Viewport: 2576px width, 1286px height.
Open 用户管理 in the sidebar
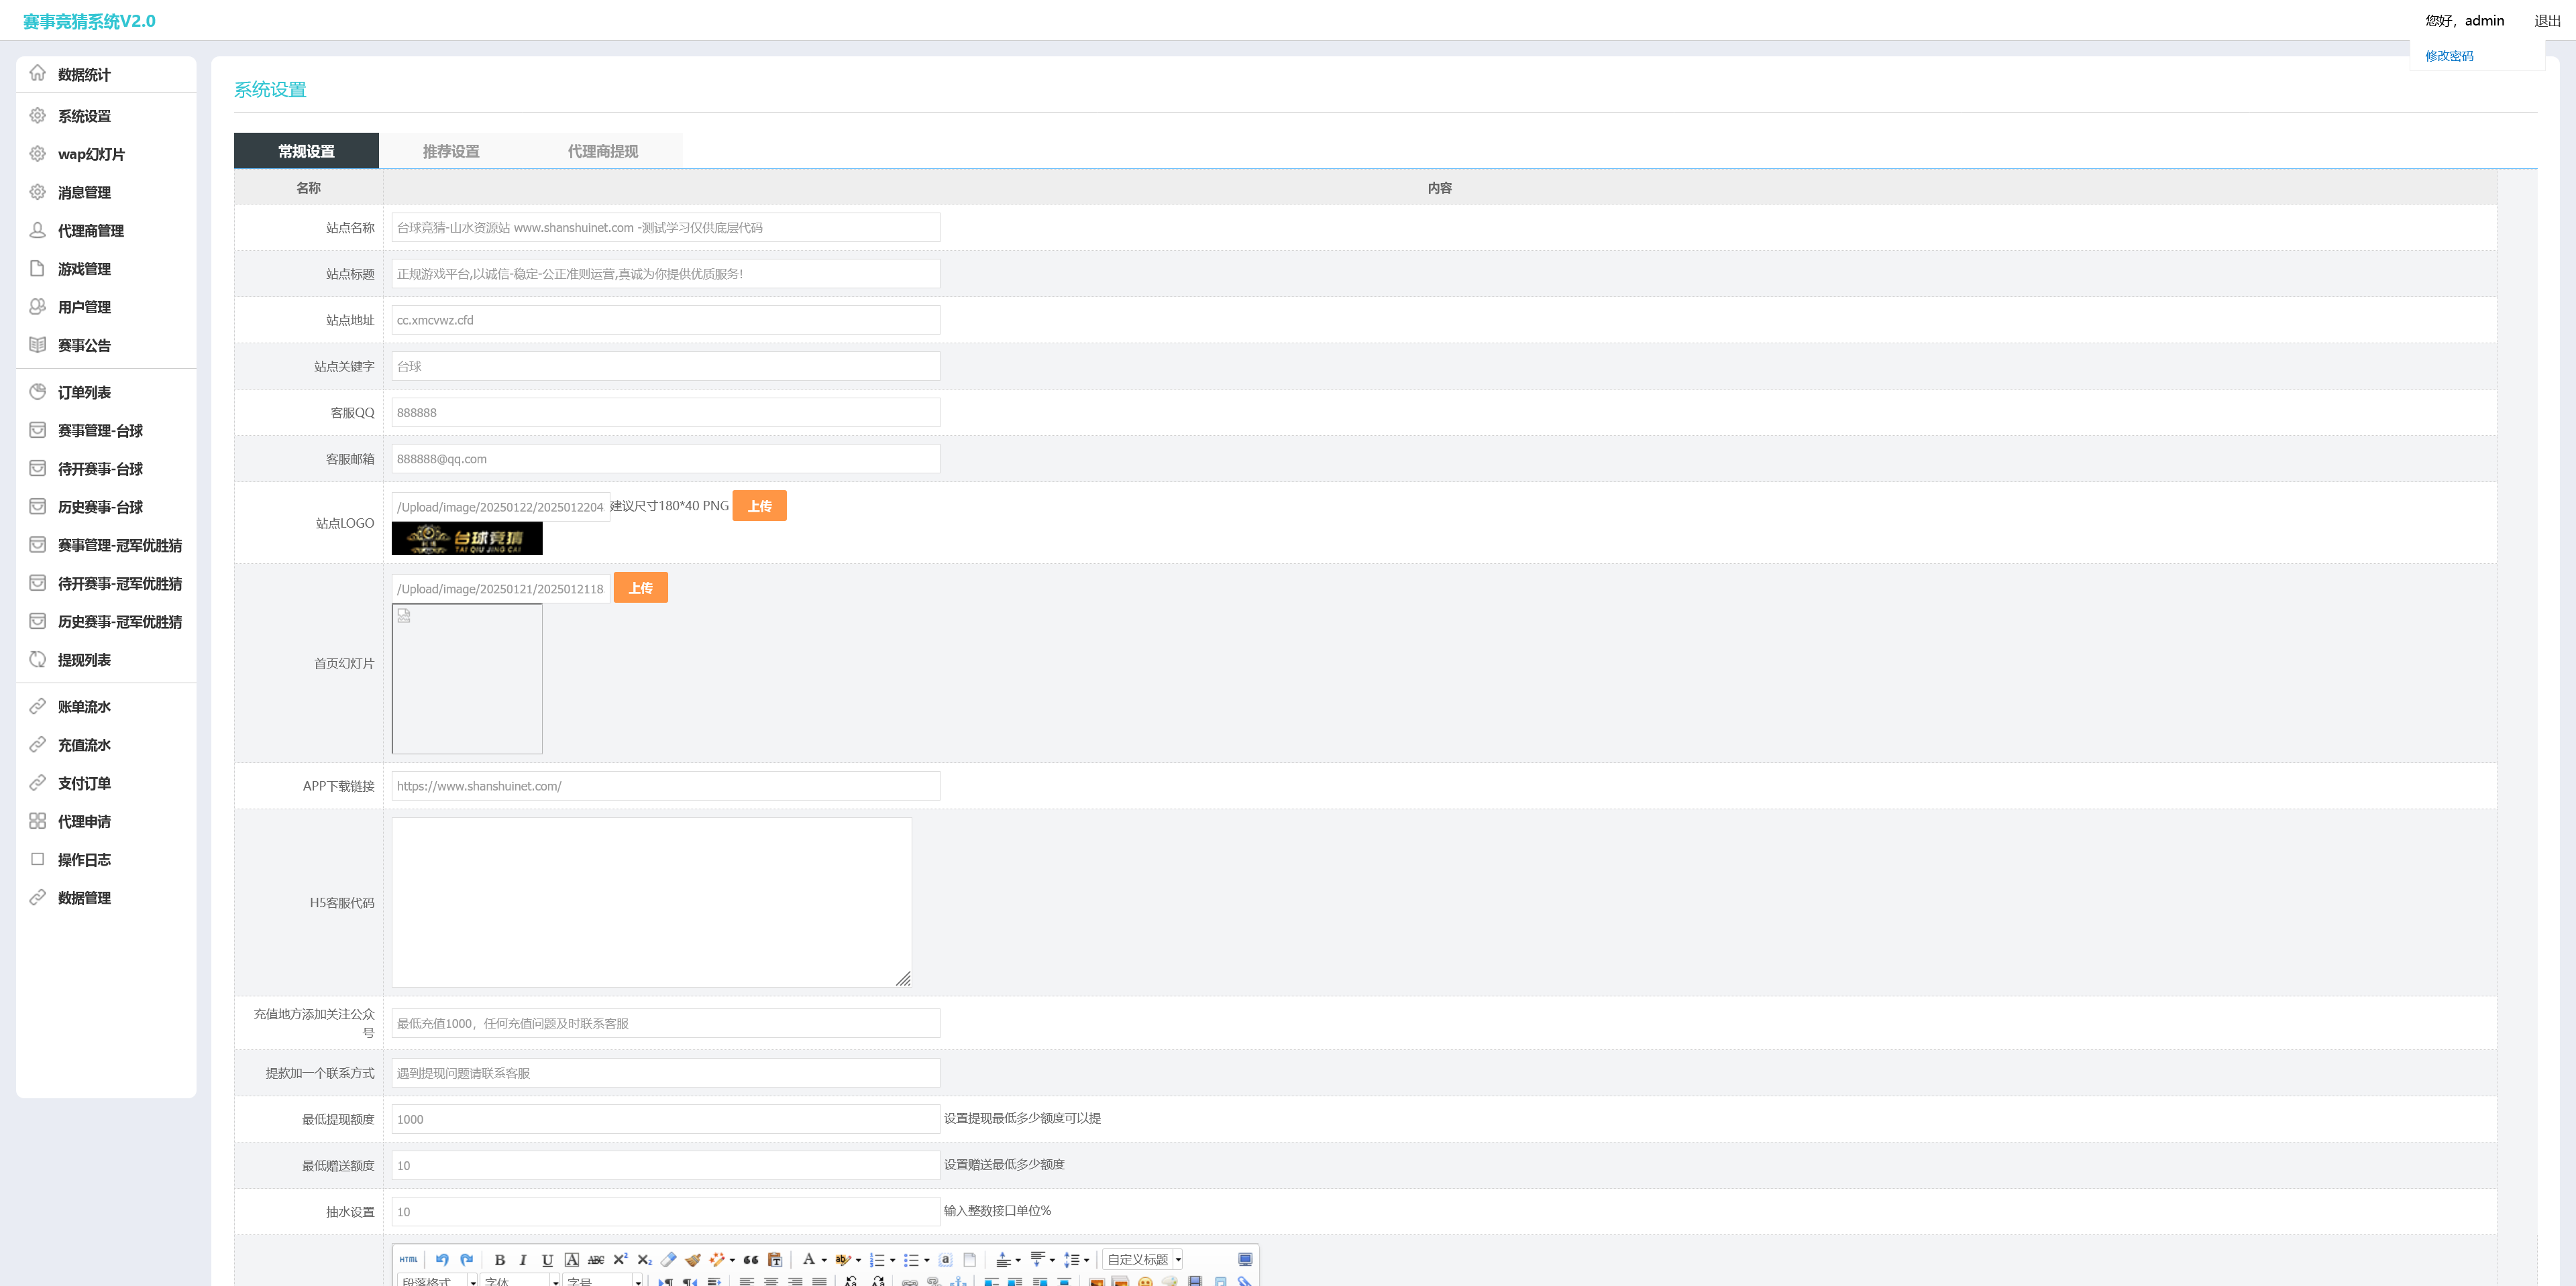point(84,307)
